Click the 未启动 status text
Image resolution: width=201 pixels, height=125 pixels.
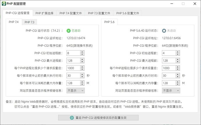tap(172, 31)
